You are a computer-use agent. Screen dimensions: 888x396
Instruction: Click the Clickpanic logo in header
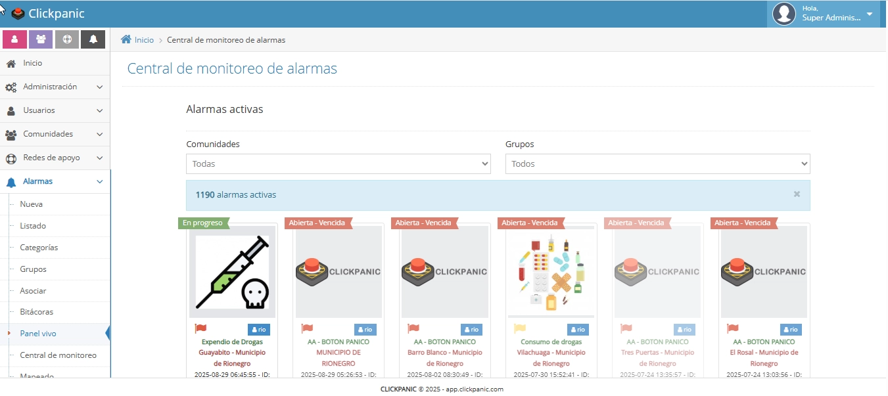coord(48,14)
